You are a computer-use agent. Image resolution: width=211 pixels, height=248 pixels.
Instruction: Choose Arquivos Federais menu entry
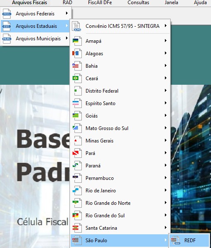pos(35,14)
